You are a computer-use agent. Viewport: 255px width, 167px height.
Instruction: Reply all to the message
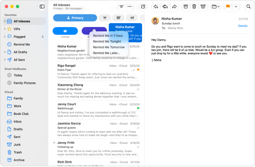tap(165, 7)
